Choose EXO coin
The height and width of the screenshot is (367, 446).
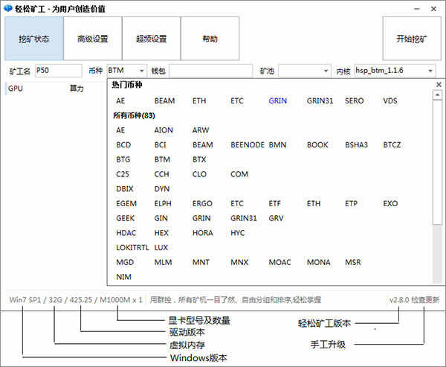pos(390,204)
